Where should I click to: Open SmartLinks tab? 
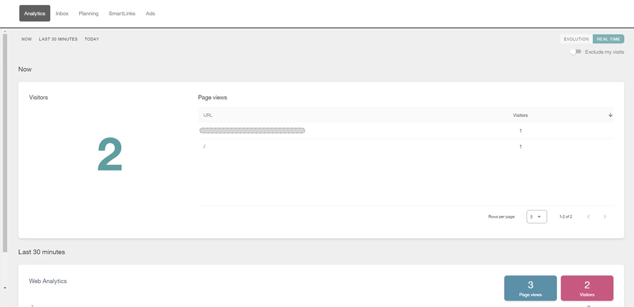point(122,14)
